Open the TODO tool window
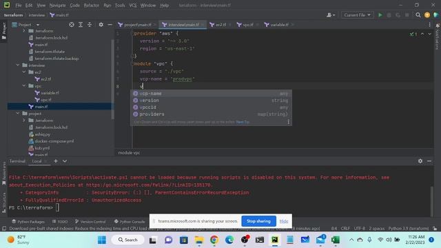Viewport: 441px width, 248px height. [60, 222]
